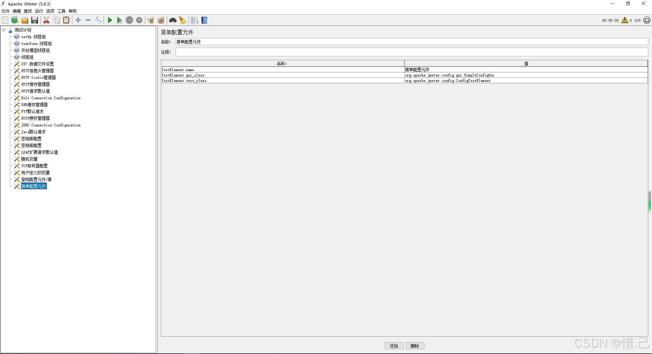Viewport: 652px width, 354px height.
Task: Open the 工具 menu
Action: [61, 11]
